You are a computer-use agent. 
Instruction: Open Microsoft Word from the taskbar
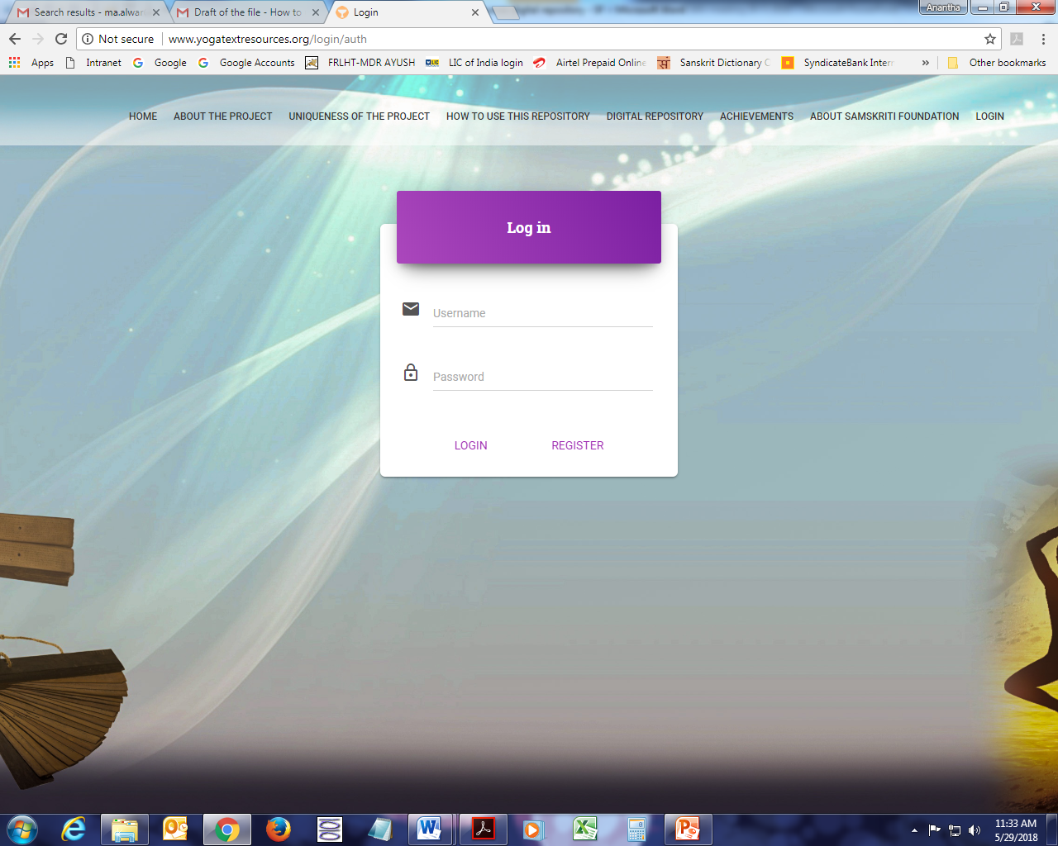[429, 829]
